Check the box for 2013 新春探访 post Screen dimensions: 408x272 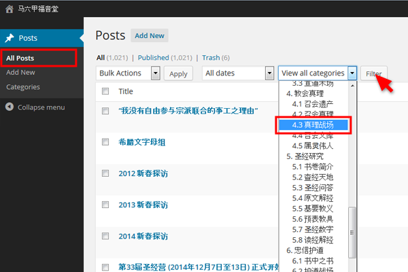tap(105, 205)
